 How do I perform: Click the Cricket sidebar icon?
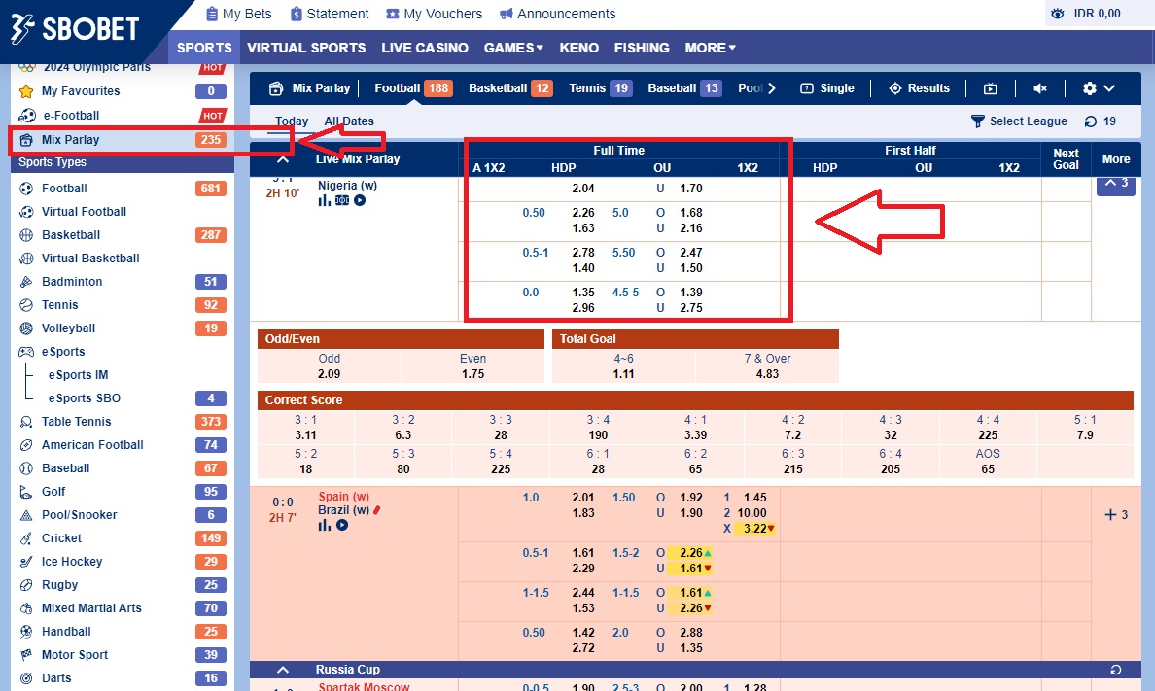tap(26, 538)
